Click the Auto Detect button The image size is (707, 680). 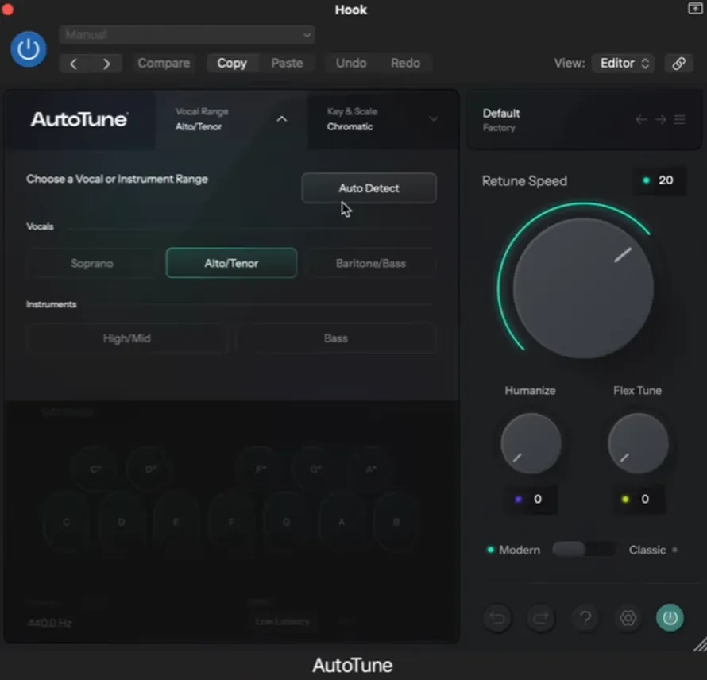(369, 188)
